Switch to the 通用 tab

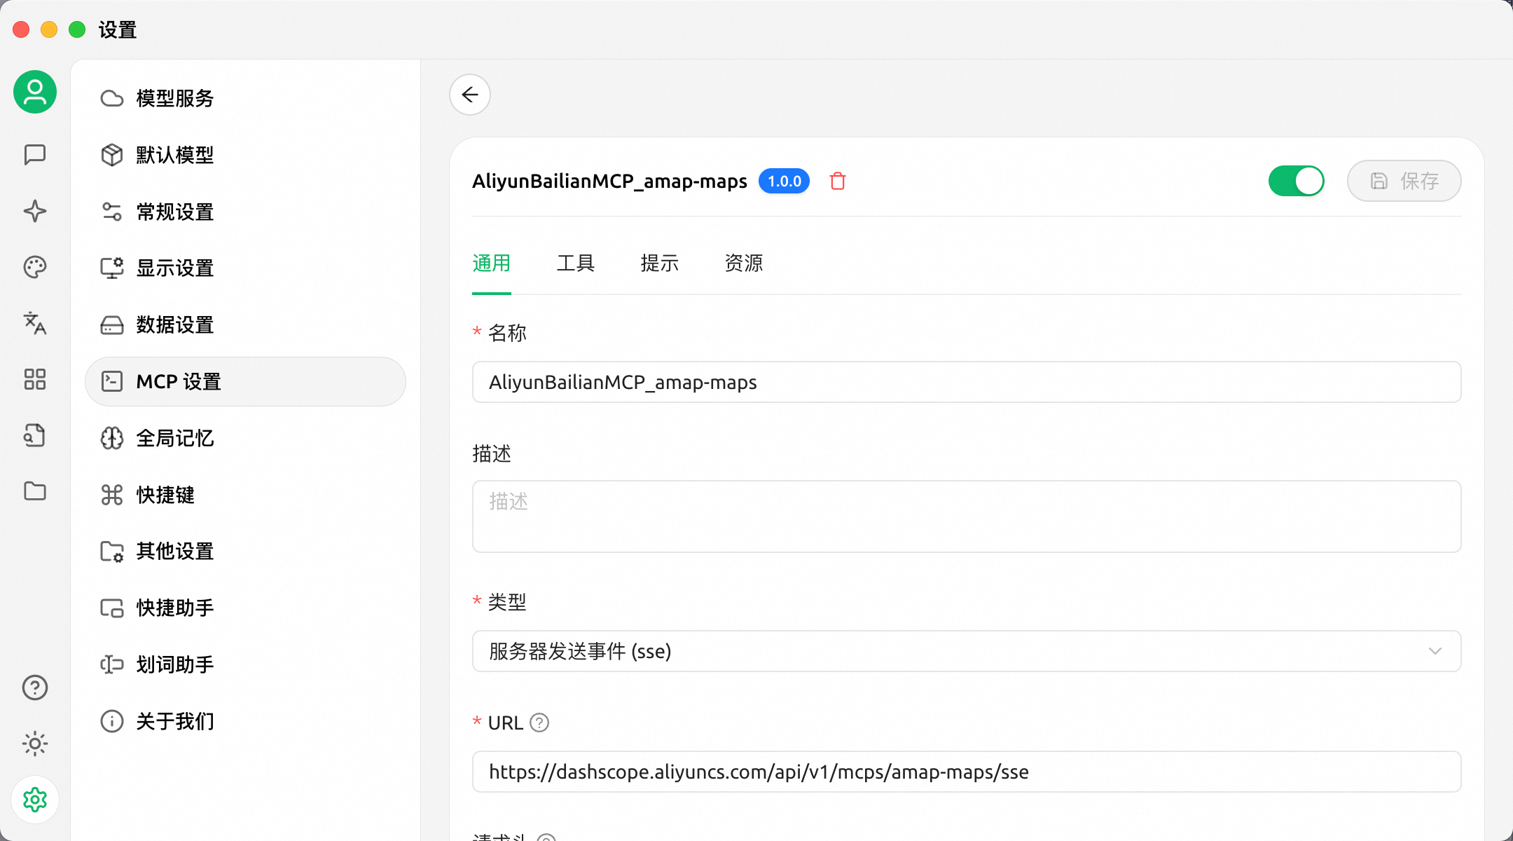pos(491,264)
